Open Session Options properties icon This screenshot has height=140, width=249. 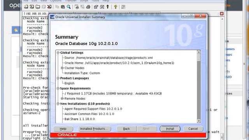tap(96, 7)
